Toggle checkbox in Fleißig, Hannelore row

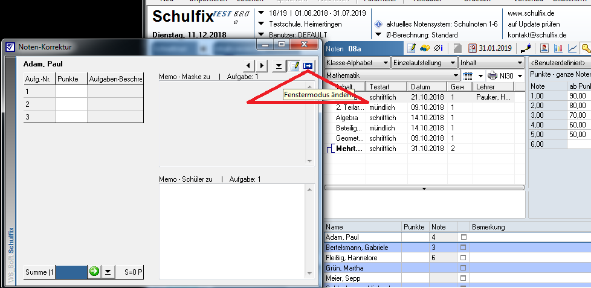[463, 258]
